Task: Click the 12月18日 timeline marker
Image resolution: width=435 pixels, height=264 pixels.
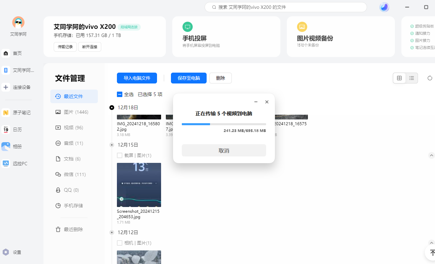Action: click(112, 108)
